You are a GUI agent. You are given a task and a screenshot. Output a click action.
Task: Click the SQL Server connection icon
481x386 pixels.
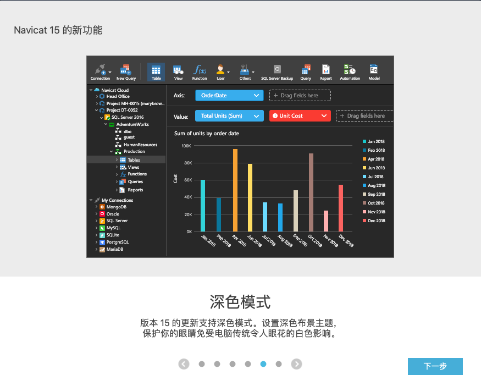click(102, 220)
